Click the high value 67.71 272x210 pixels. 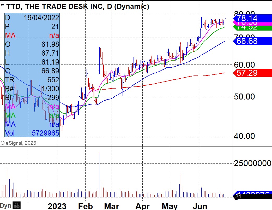pos(50,53)
